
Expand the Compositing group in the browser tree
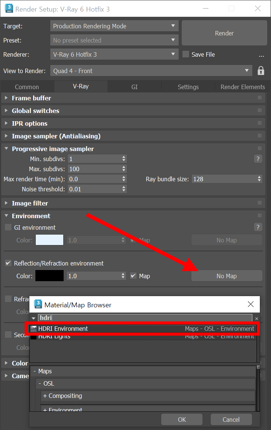pos(45,396)
